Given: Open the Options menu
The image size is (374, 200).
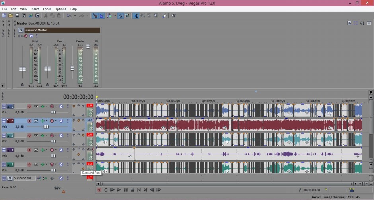Looking at the screenshot, I should [60, 9].
